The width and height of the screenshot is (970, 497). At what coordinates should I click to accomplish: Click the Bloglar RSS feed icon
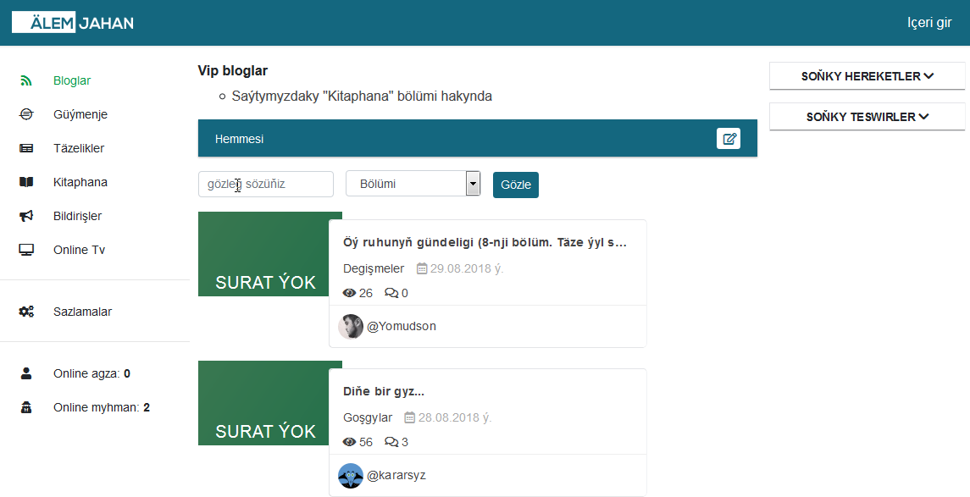point(26,80)
